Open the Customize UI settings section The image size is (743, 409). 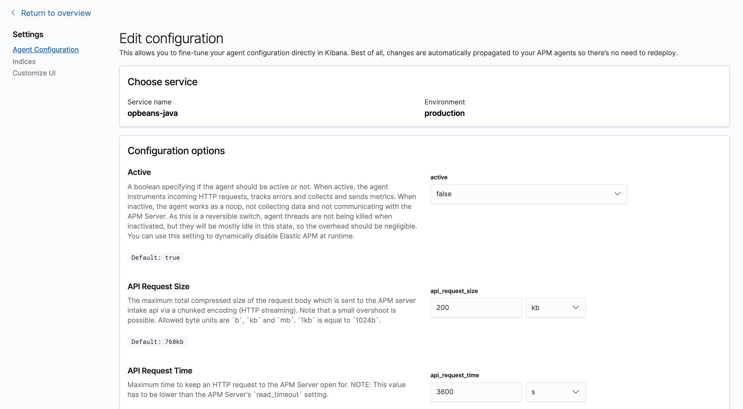(x=34, y=73)
